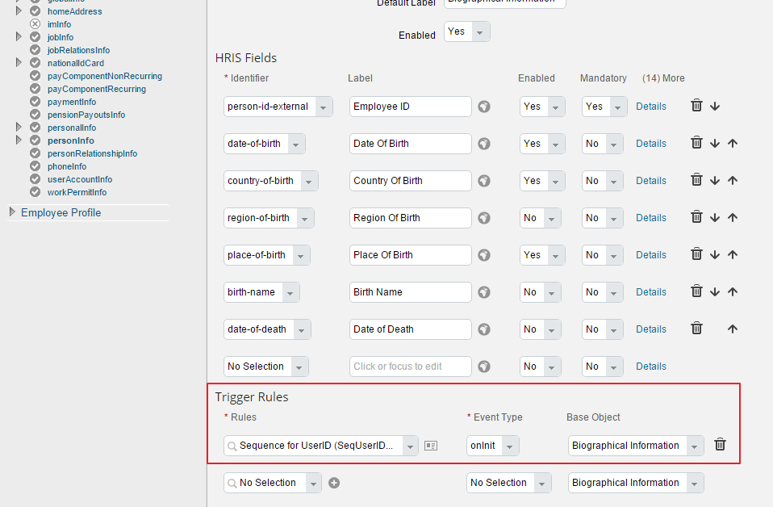Open rule details icon beside Sequence rule
This screenshot has height=507, width=773.
click(431, 446)
